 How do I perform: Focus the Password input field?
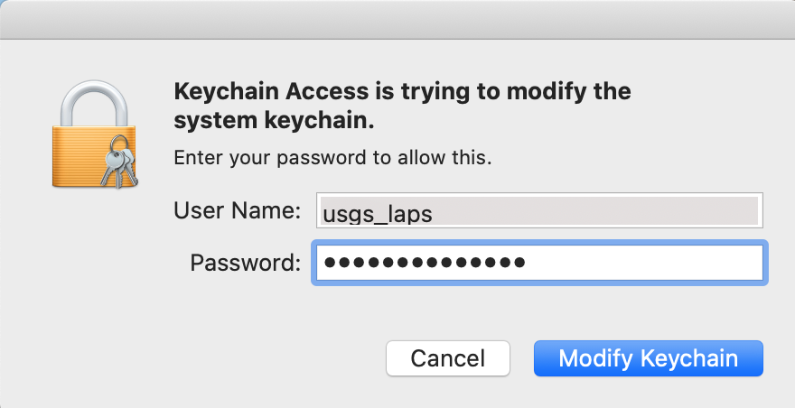tap(539, 263)
